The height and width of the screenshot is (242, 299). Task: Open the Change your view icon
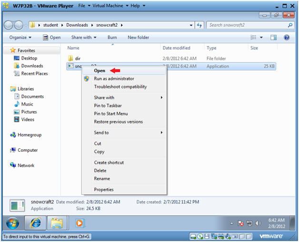253,37
